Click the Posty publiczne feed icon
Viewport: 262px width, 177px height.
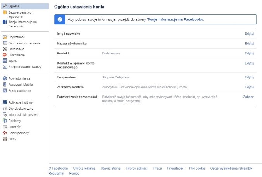(5, 91)
